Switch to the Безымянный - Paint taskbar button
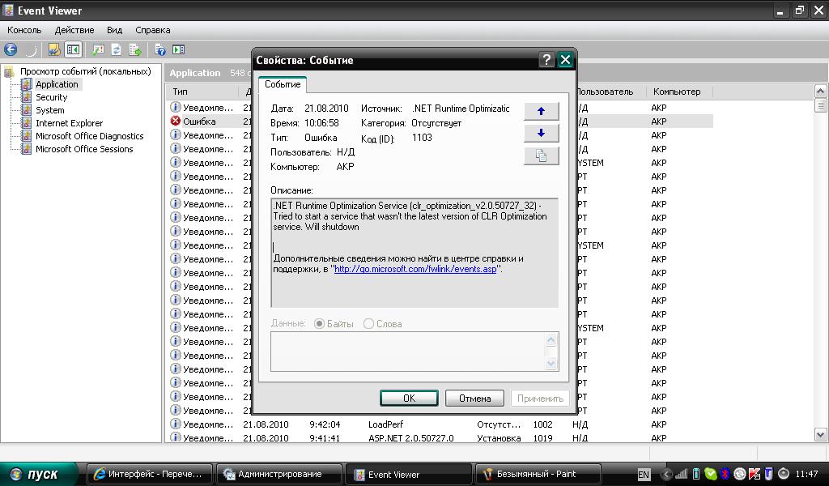The image size is (829, 486). [538, 475]
